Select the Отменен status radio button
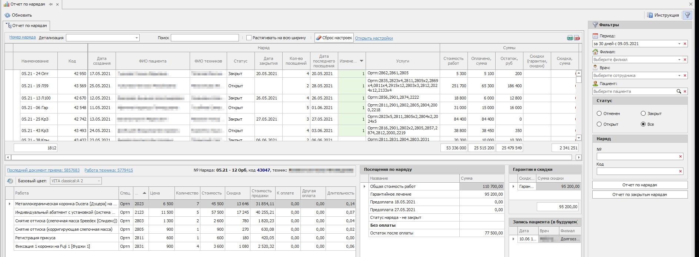Viewport: 699px width, 257px height. 599,114
